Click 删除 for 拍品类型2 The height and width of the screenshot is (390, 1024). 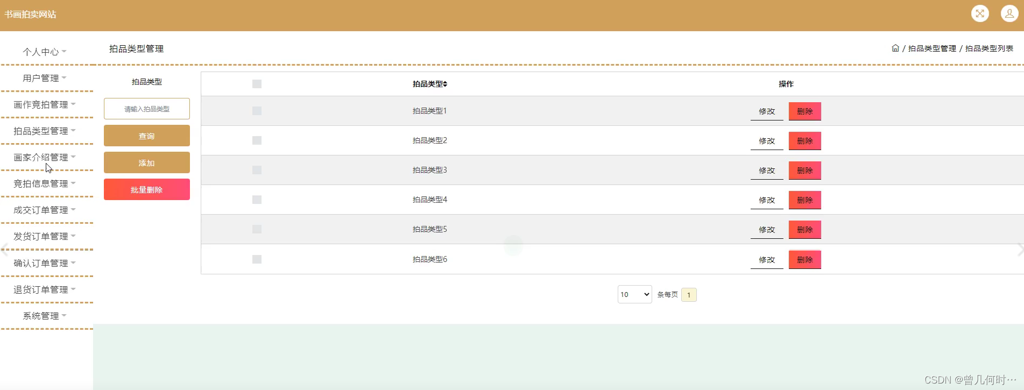tap(805, 141)
